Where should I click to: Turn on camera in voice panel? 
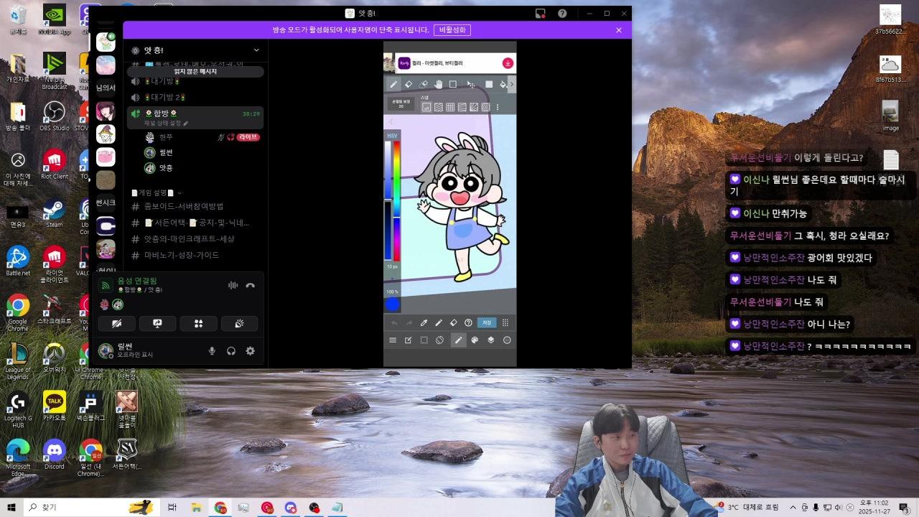[116, 324]
